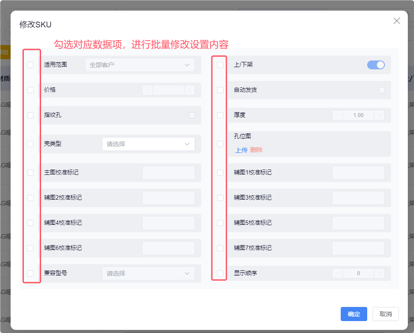
Task: Increase 厚度 with the plus button
Action: pos(380,115)
